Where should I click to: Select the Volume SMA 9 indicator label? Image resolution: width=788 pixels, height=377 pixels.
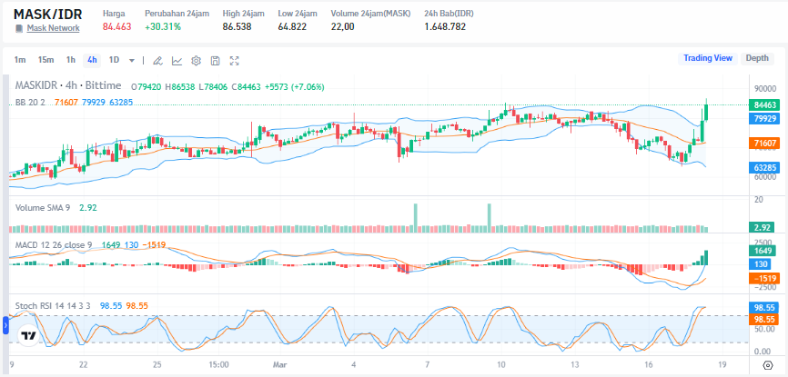tap(43, 207)
